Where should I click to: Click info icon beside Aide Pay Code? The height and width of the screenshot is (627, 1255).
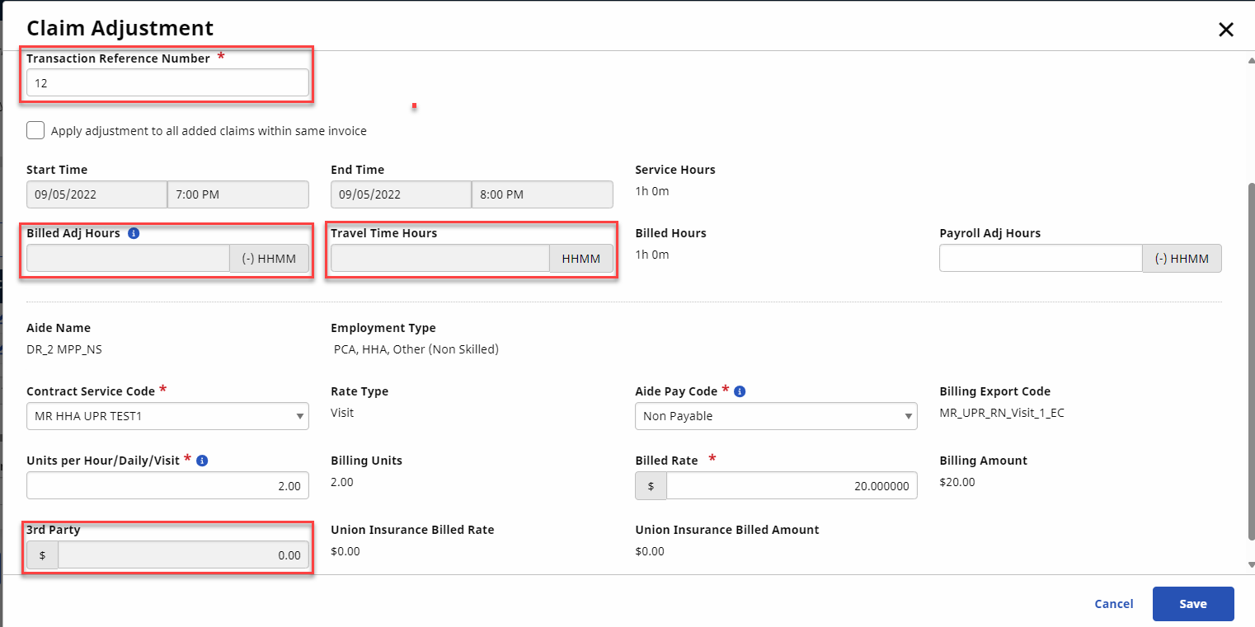[x=740, y=391]
